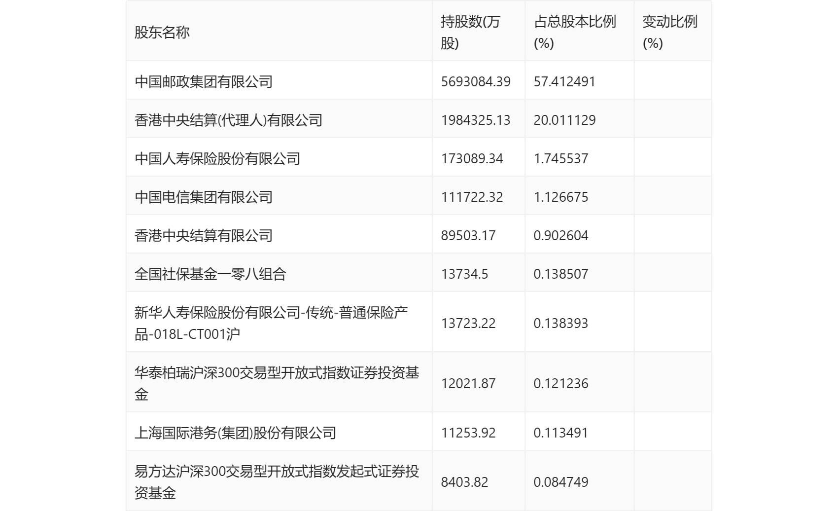Select shareholder 中国人寿保险股份有限公司

(x=217, y=158)
